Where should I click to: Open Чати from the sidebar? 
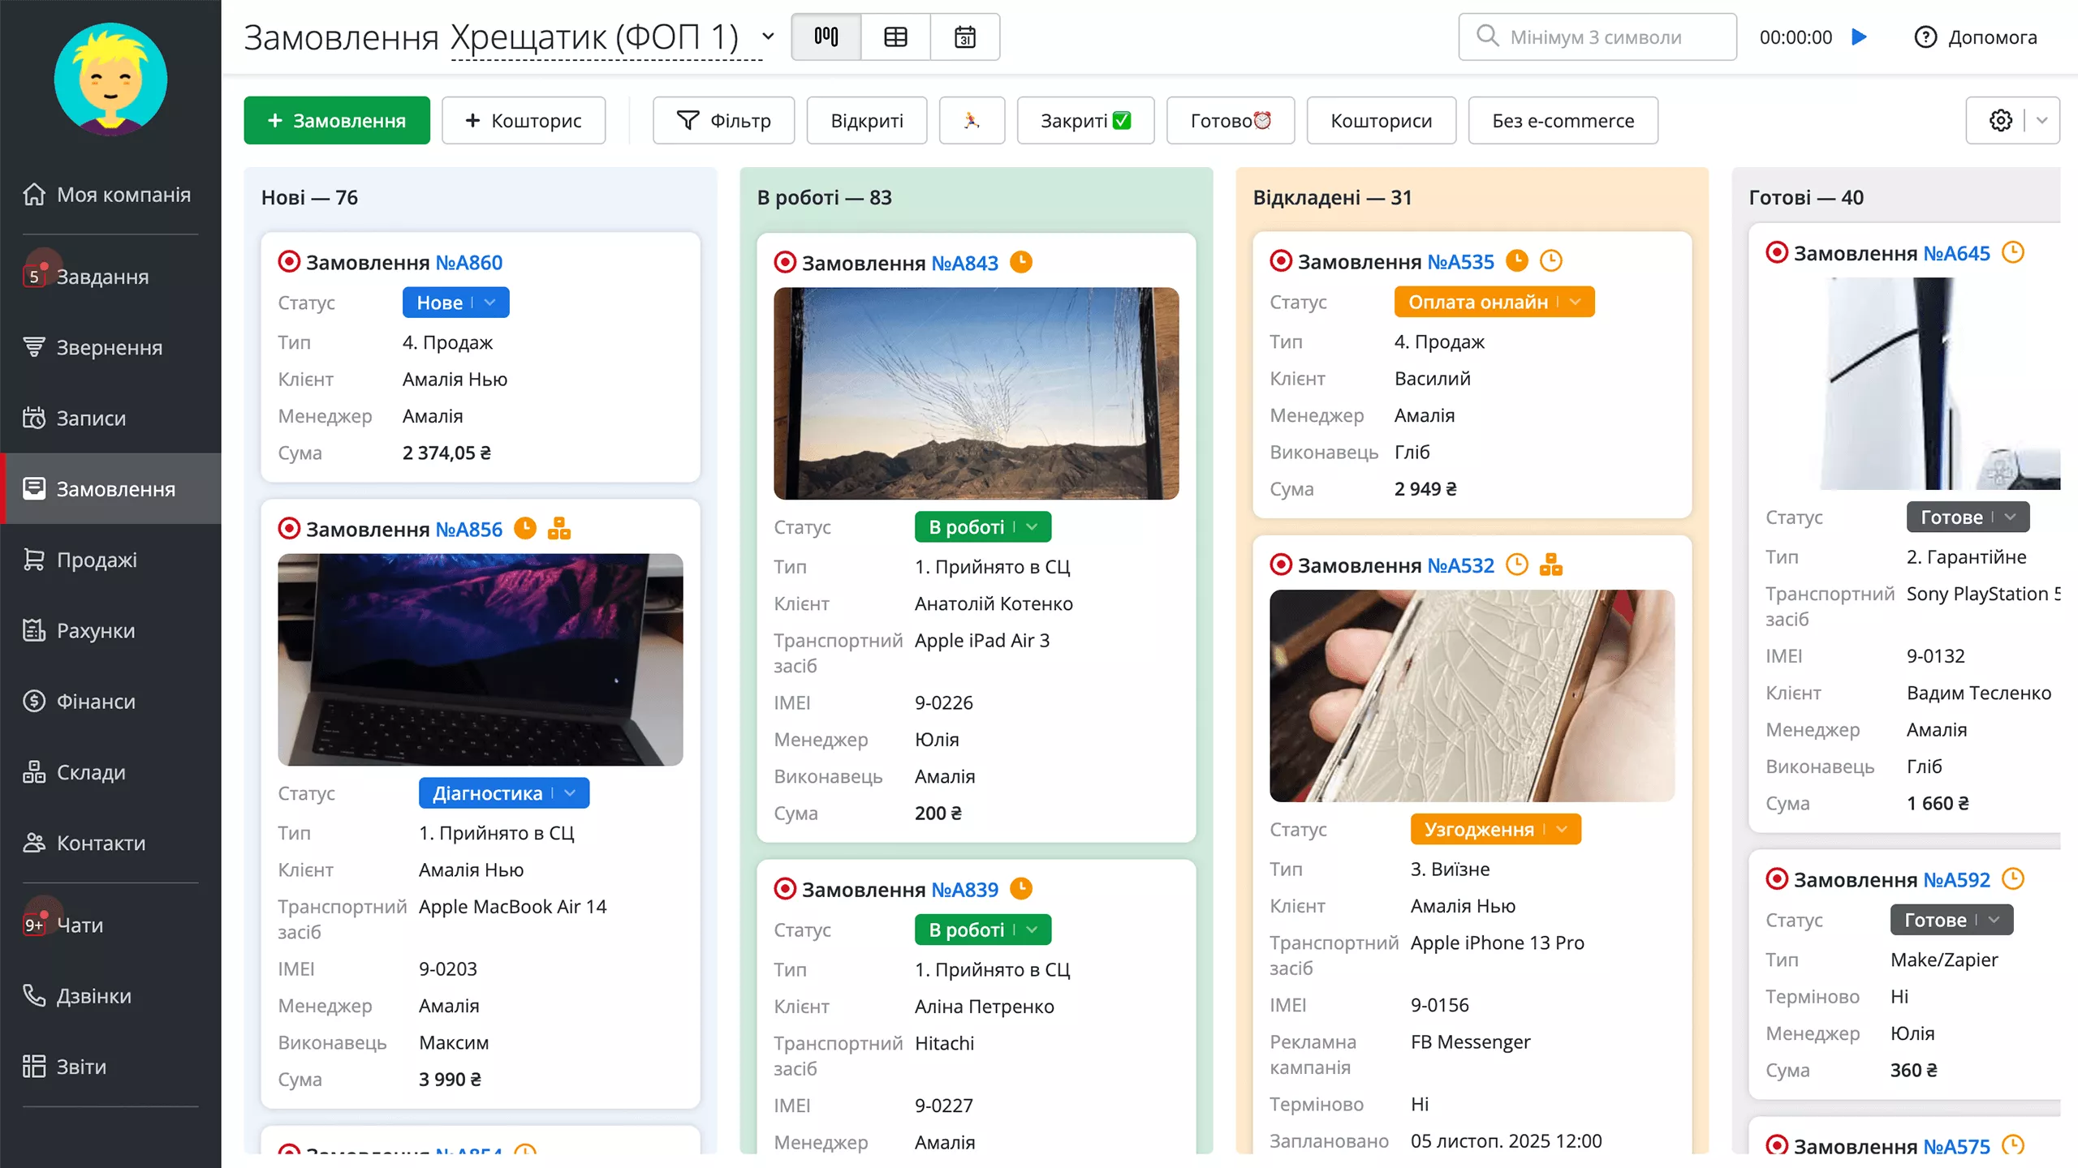[79, 925]
